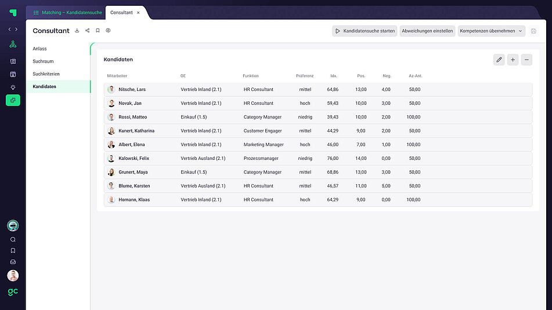Click Einkauf (1.5) in Rossi row
The image size is (552, 310).
coord(194,117)
